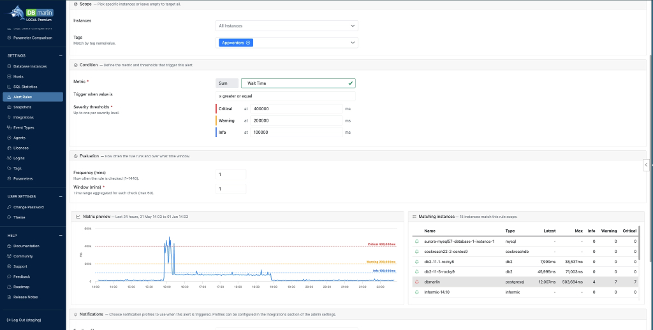Click the green bell for cockroach22-2-centos9
The width and height of the screenshot is (653, 330).
pyautogui.click(x=416, y=252)
